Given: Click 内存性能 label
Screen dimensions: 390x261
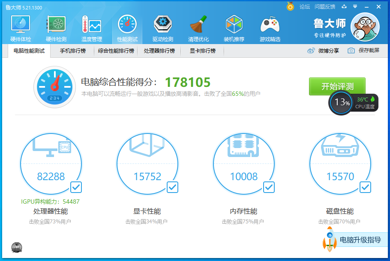Looking at the screenshot, I should coord(243,211).
